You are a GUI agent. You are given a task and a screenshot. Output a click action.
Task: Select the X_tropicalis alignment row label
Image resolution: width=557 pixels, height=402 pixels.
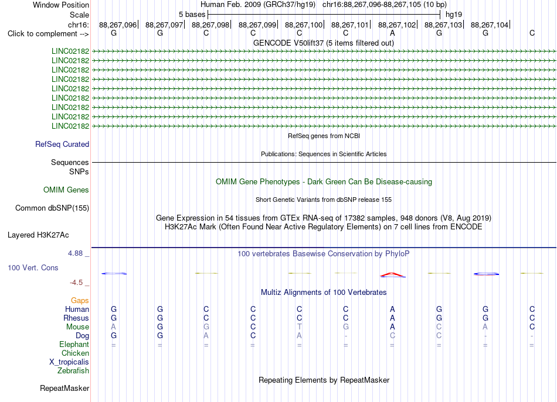(69, 362)
